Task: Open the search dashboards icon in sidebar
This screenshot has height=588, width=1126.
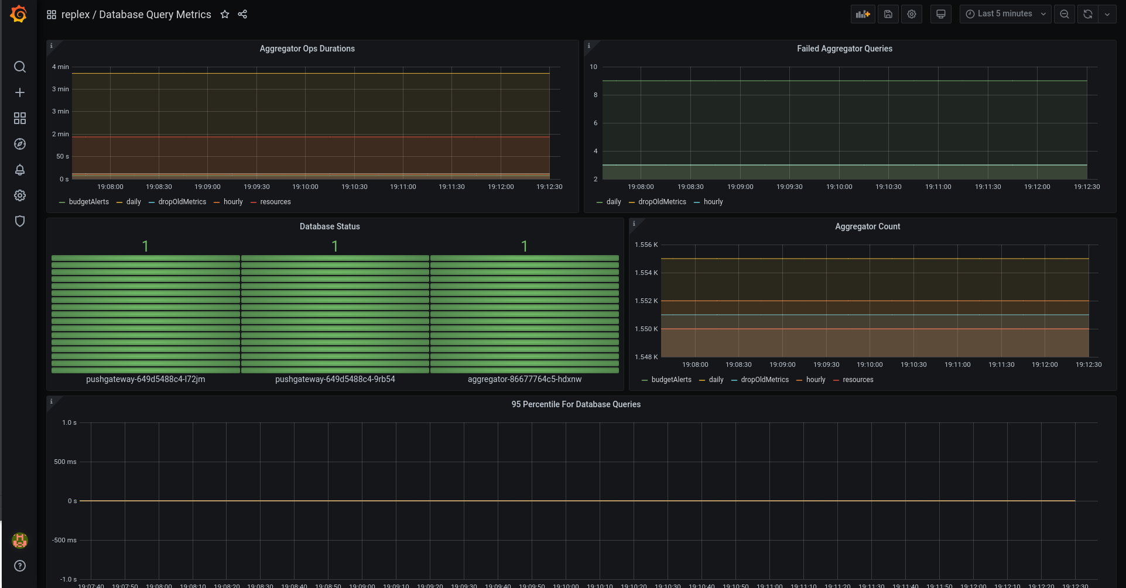Action: tap(19, 67)
